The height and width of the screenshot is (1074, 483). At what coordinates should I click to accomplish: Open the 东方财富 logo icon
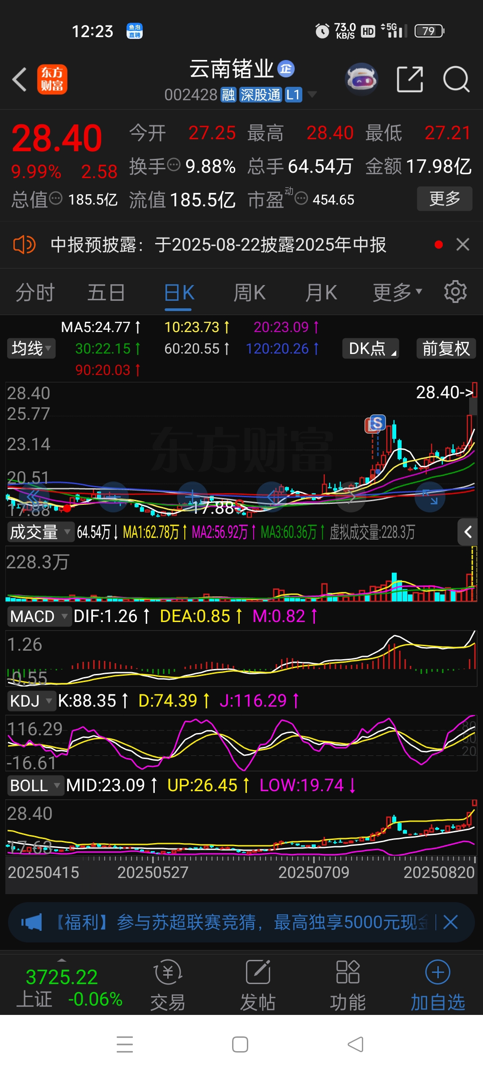tap(52, 79)
